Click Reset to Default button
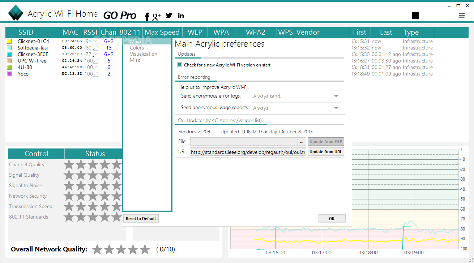Image resolution: width=474 pixels, height=263 pixels. click(x=141, y=219)
